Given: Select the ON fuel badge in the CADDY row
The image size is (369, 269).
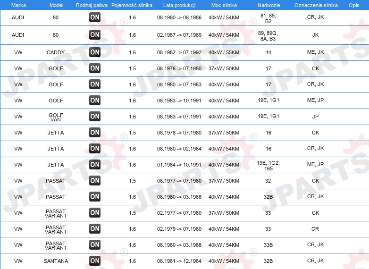Looking at the screenshot, I should click(x=95, y=52).
